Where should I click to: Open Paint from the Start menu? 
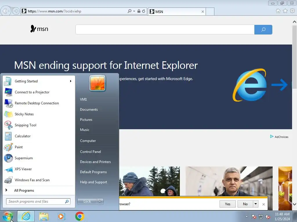39,147
